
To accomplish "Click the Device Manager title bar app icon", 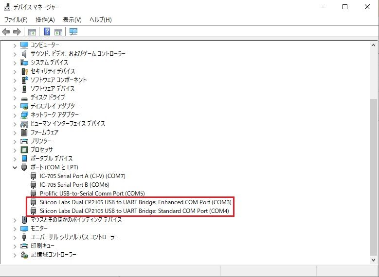I will [7, 7].
